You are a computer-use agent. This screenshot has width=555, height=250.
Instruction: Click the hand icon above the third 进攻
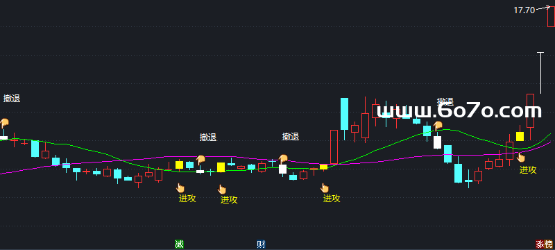[x=324, y=187]
